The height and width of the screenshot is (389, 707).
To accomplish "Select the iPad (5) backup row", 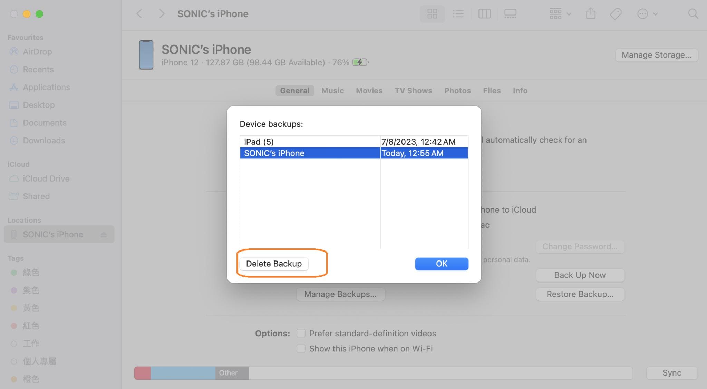I will point(354,142).
